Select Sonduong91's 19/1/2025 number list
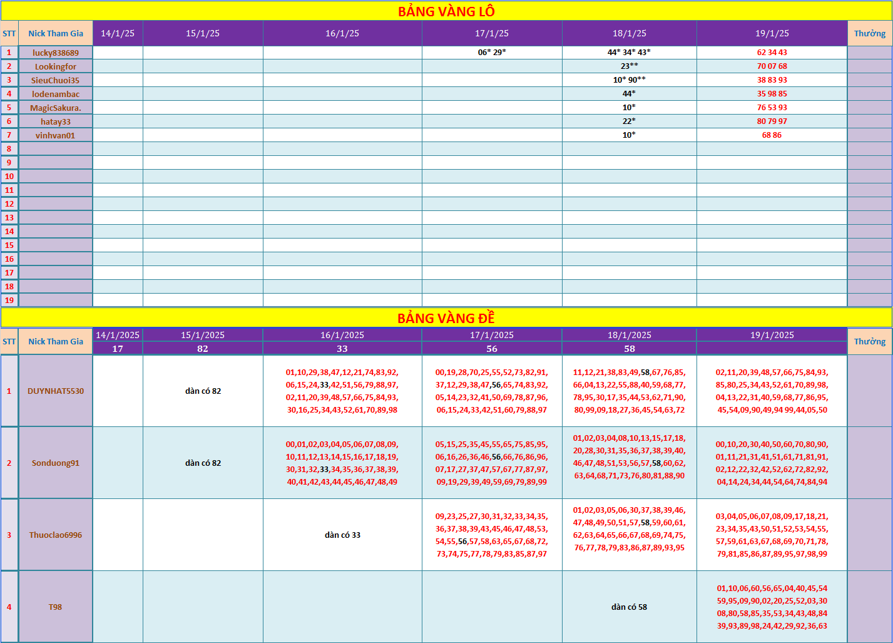The height and width of the screenshot is (643, 893). click(x=772, y=463)
